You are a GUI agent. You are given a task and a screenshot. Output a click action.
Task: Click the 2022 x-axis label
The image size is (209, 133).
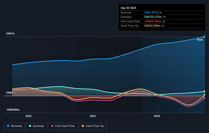click(29, 116)
